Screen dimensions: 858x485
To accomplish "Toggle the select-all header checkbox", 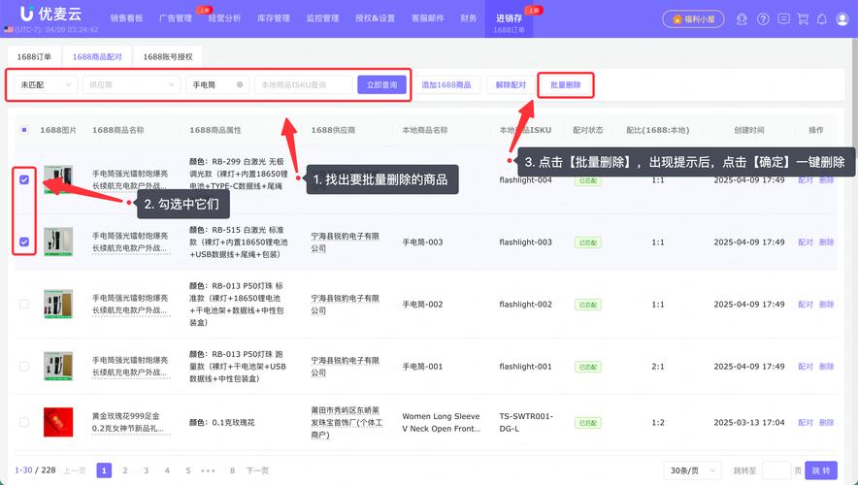I will (24, 130).
